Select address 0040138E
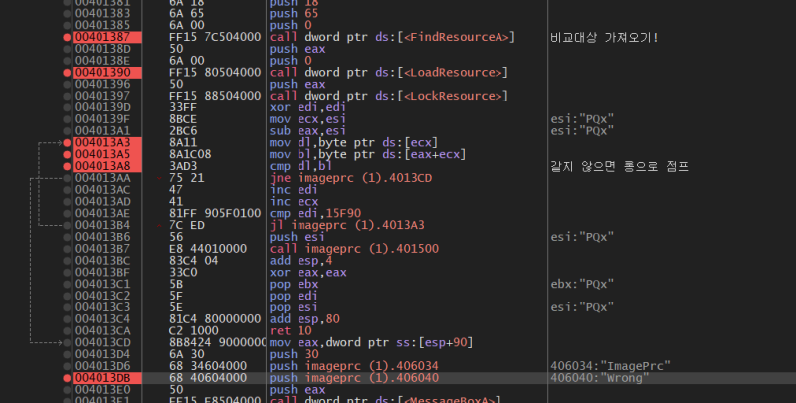The image size is (796, 403). 102,61
